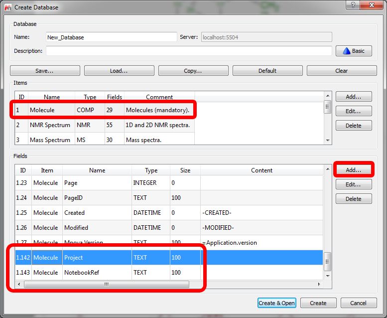Click the -MODIFIED- content cell
Image resolution: width=387 pixels, height=318 pixels.
(261, 228)
